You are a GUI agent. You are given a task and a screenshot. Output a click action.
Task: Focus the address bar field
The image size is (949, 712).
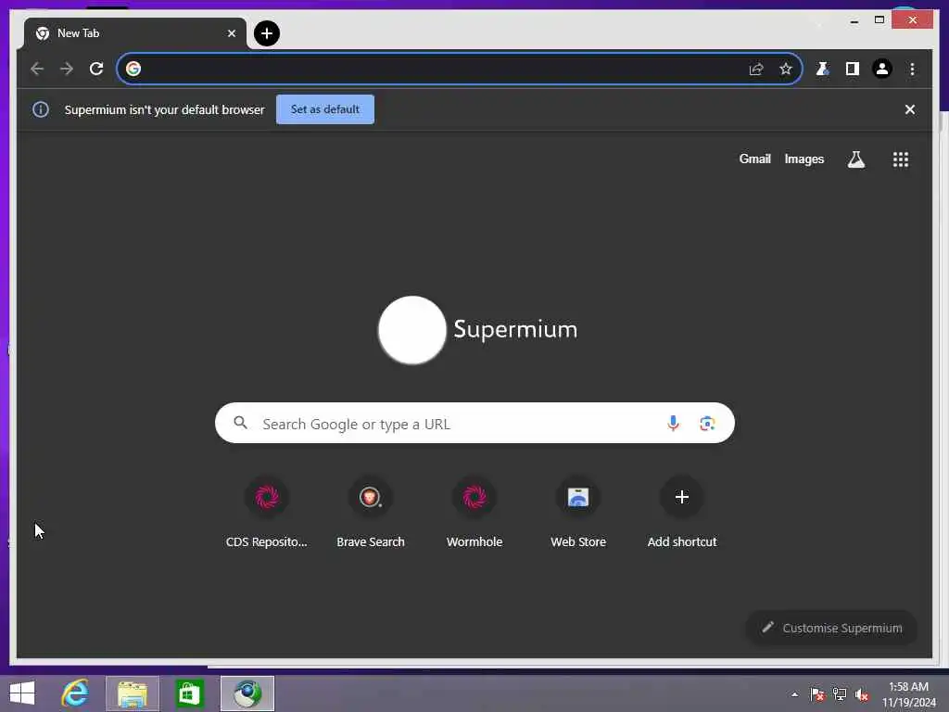click(460, 69)
